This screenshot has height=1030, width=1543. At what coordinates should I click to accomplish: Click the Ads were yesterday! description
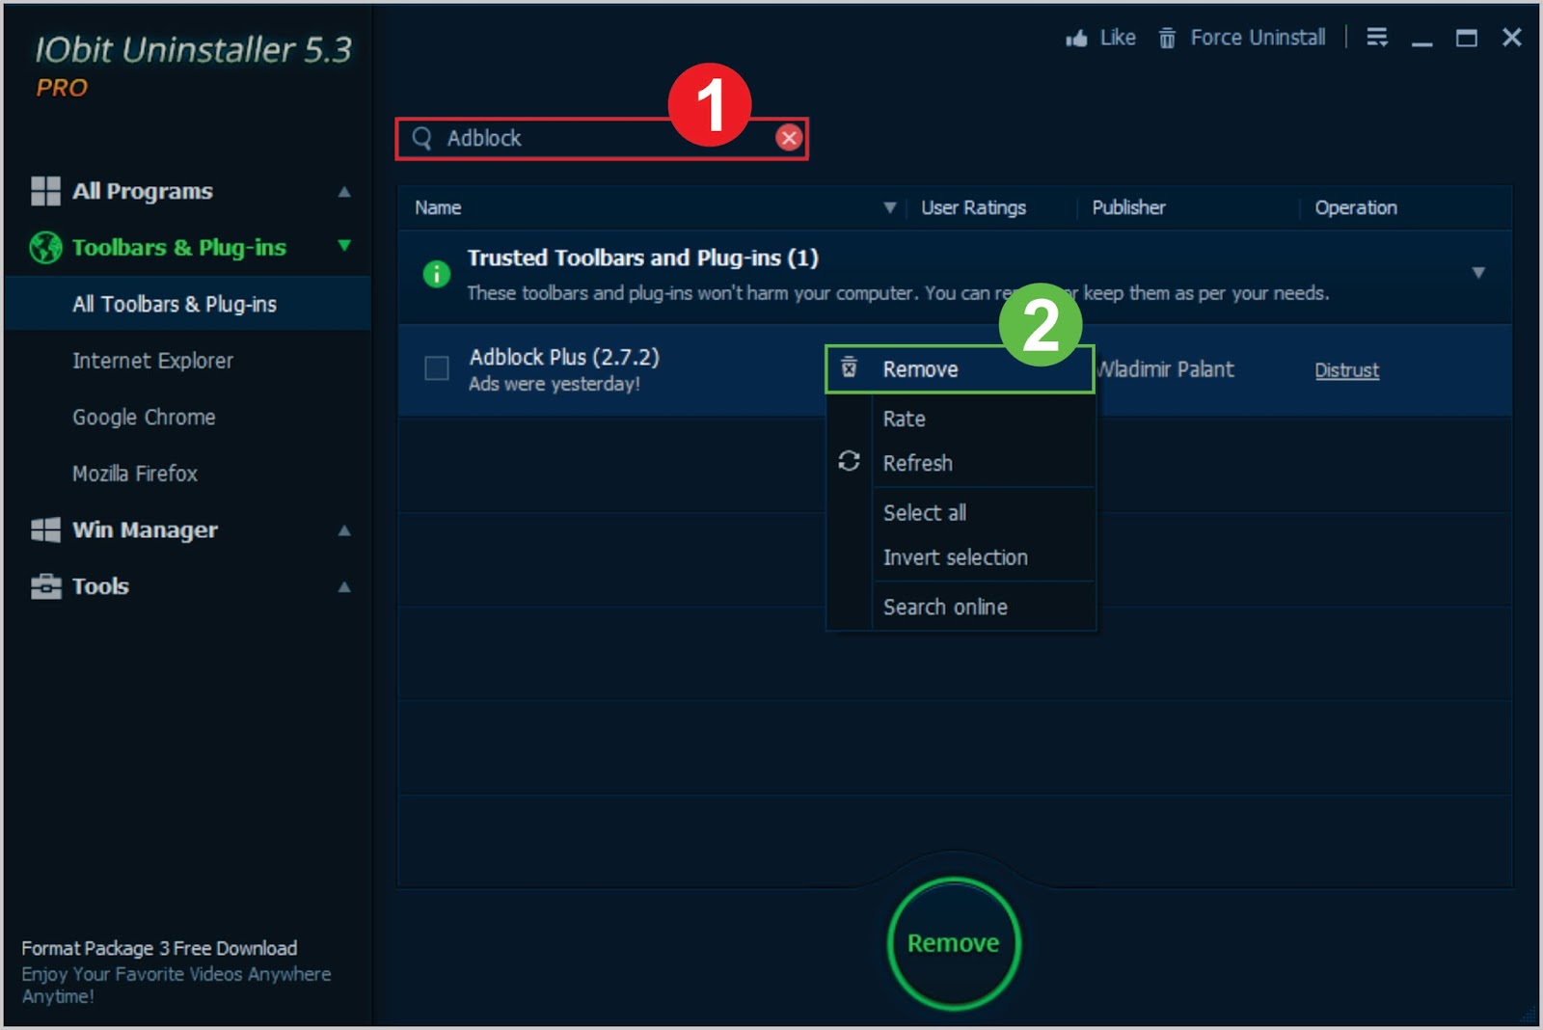tap(555, 384)
